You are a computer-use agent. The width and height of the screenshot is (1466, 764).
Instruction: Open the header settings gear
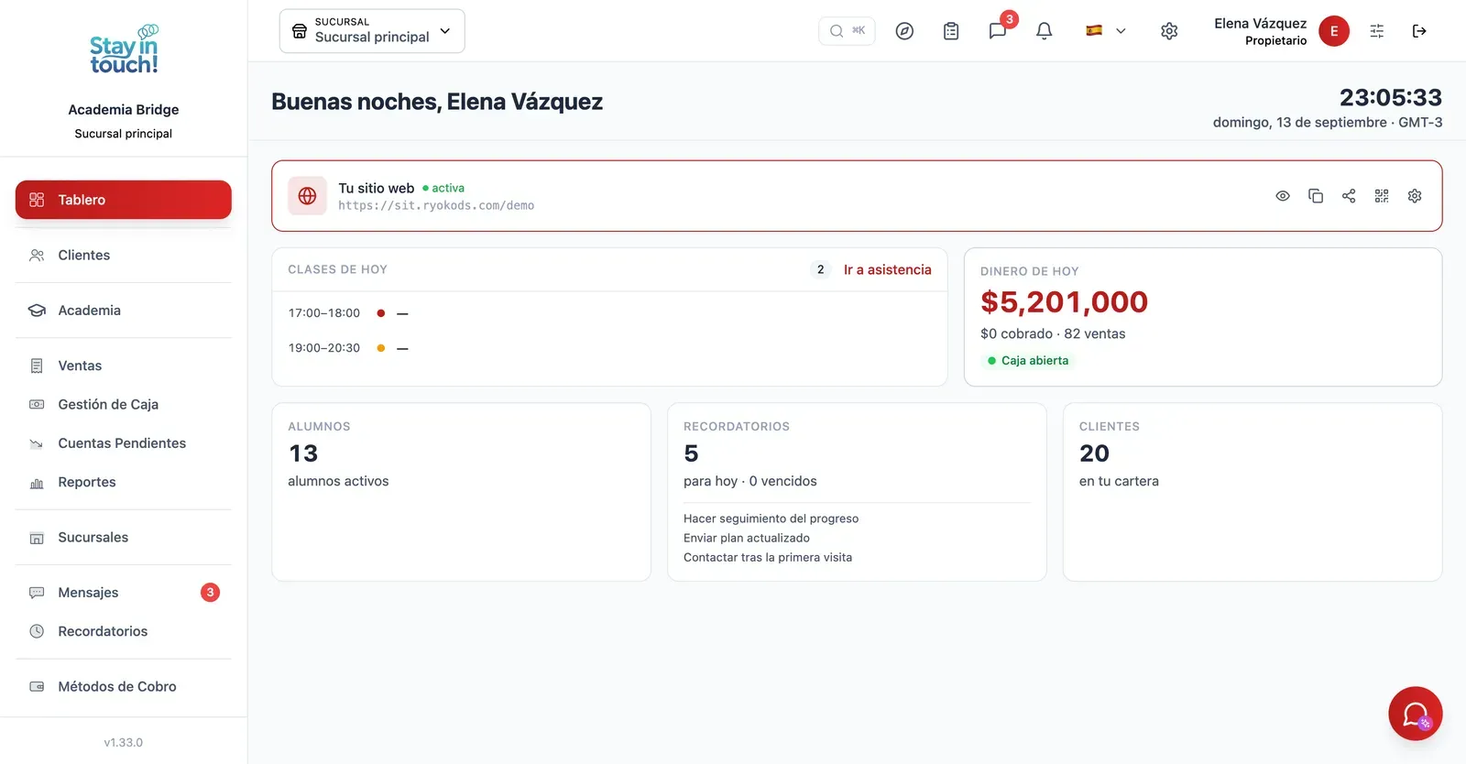[1169, 31]
